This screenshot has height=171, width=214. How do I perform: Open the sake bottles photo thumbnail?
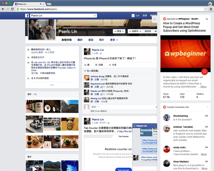[x=34, y=106]
